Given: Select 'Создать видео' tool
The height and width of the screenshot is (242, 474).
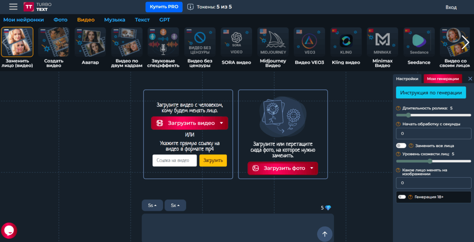Looking at the screenshot, I should 54,47.
